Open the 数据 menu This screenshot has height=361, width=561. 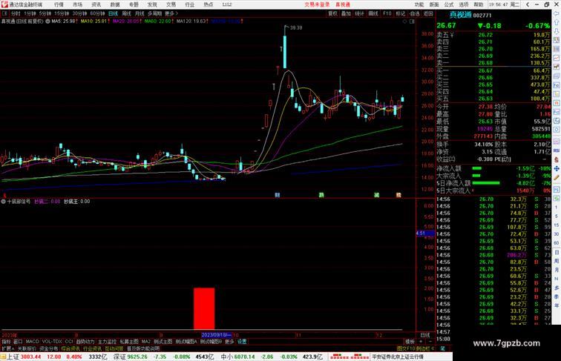click(x=115, y=4)
